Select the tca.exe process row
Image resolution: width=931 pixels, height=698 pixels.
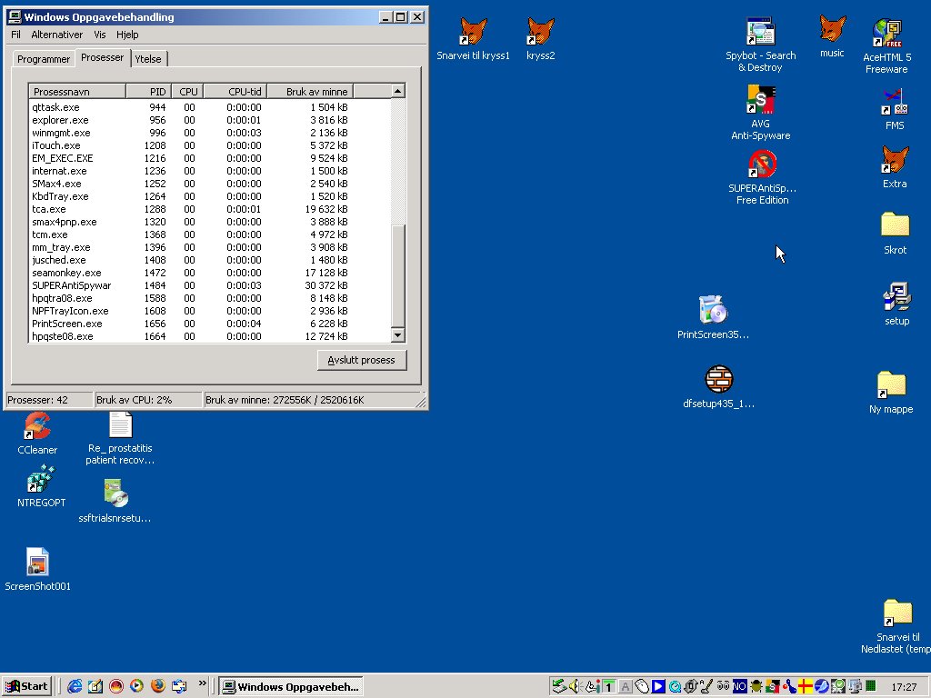pos(210,209)
